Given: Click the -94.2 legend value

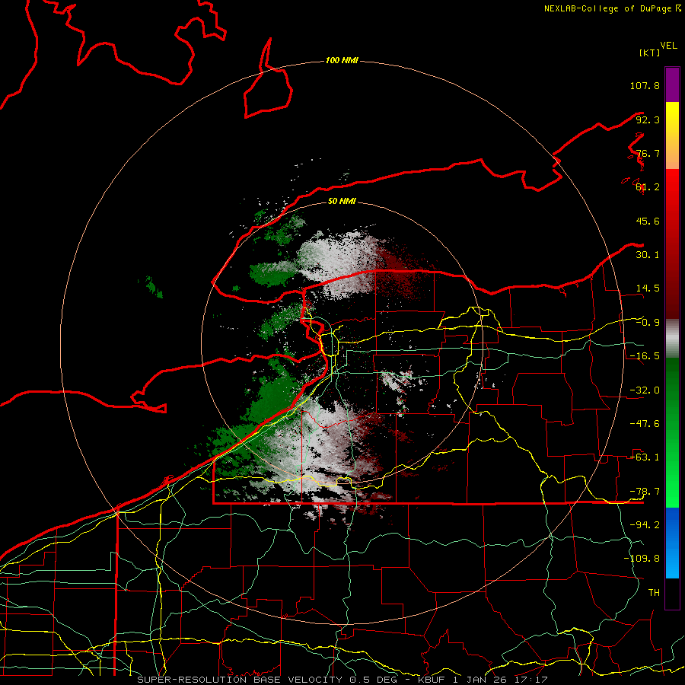Looking at the screenshot, I should coord(645,525).
